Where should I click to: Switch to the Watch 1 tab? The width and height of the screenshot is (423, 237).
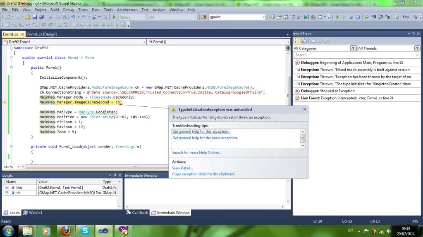[x=33, y=213]
